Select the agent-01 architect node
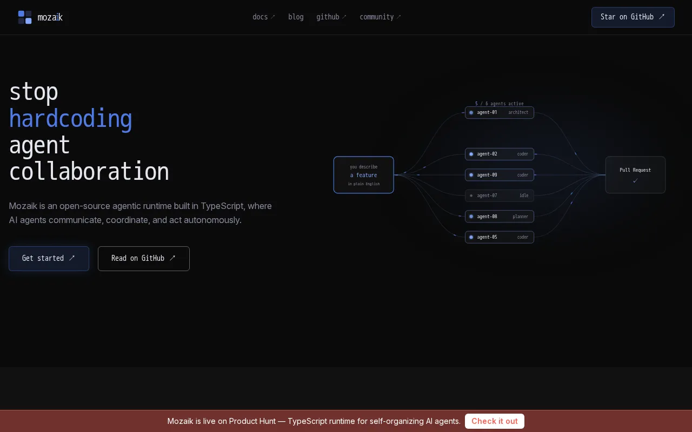Viewport: 692px width, 432px height. [500, 112]
